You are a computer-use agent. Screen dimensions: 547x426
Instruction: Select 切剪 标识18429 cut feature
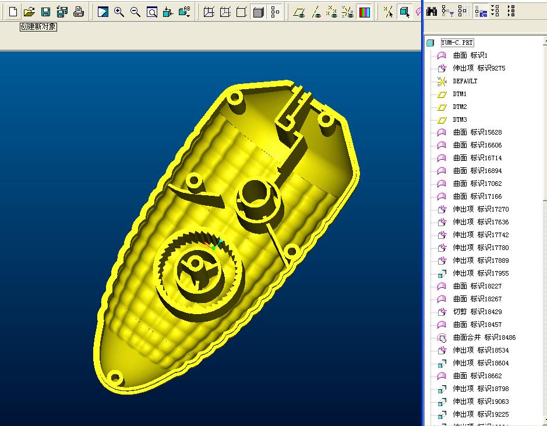pyautogui.click(x=477, y=312)
